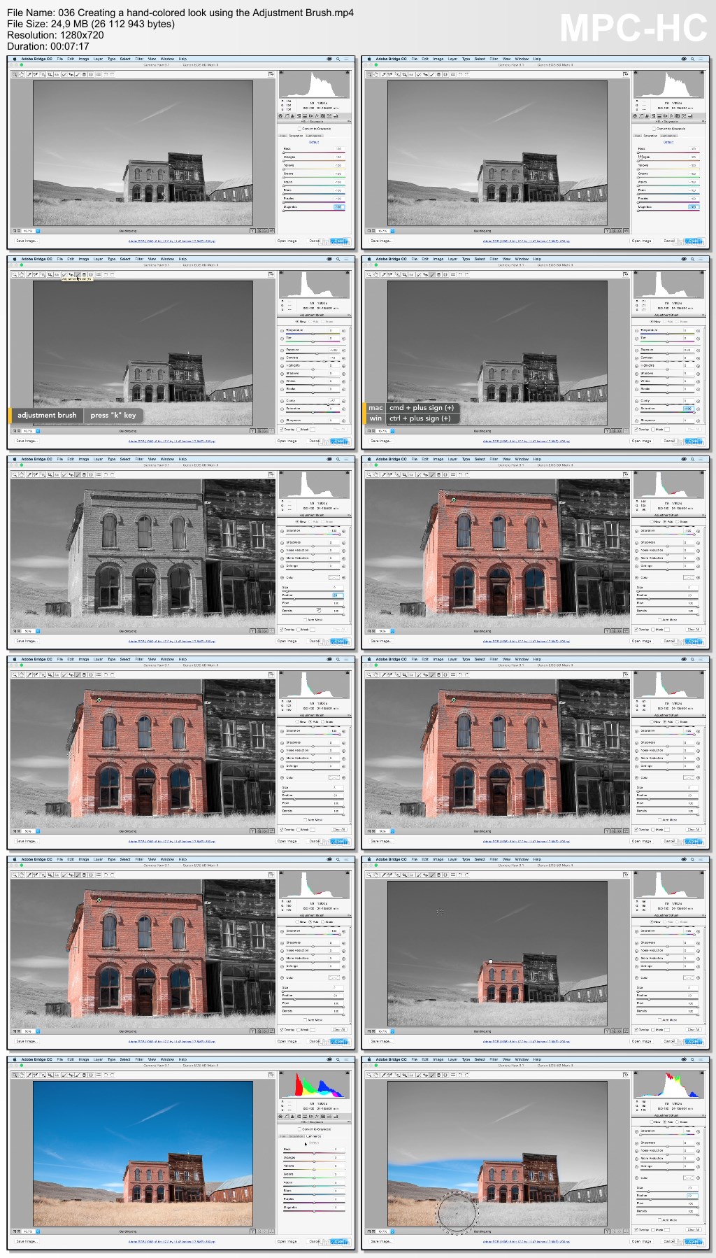Screen dimensions: 716x1258
Task: Choose Crop tool in 'adjustment brush' captioned frame
Action: tap(50, 274)
